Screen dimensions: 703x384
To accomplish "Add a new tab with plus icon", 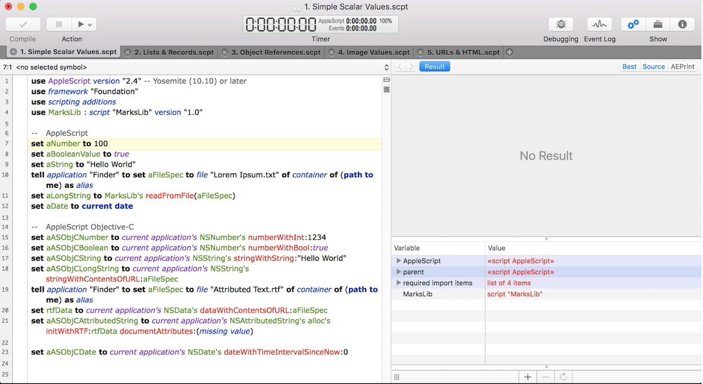I will click(509, 52).
